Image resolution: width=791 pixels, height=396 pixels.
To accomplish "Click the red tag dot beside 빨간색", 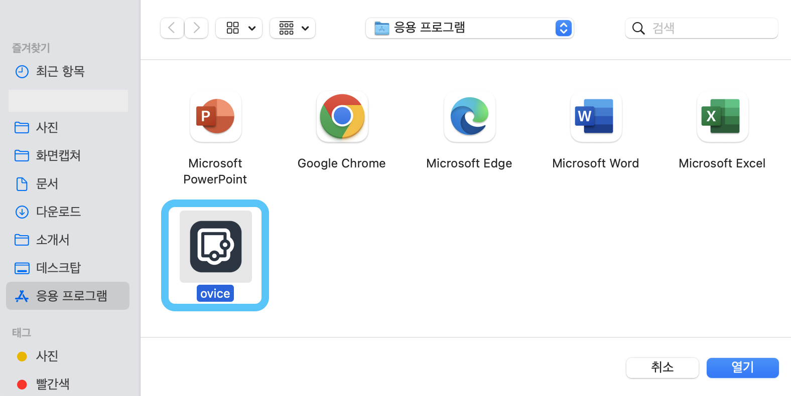I will tap(22, 384).
